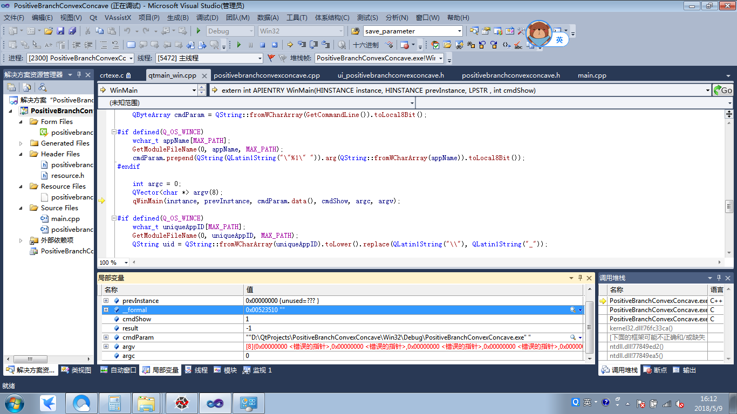Open the breakpoints window toolbar icon
Screen dimensions: 737x414
pyautogui.click(x=405, y=45)
